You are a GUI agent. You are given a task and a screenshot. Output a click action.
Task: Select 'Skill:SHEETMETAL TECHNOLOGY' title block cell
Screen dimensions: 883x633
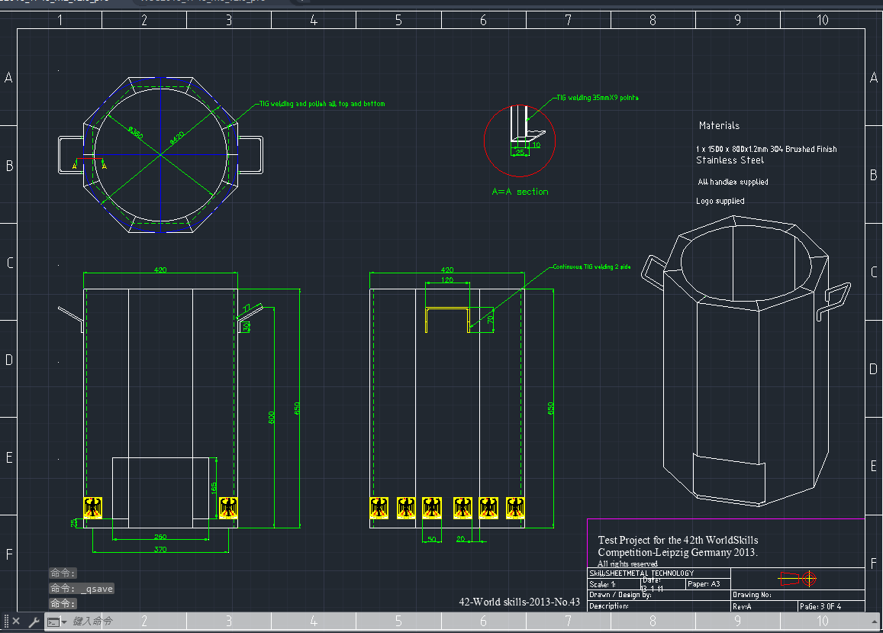pyautogui.click(x=659, y=573)
